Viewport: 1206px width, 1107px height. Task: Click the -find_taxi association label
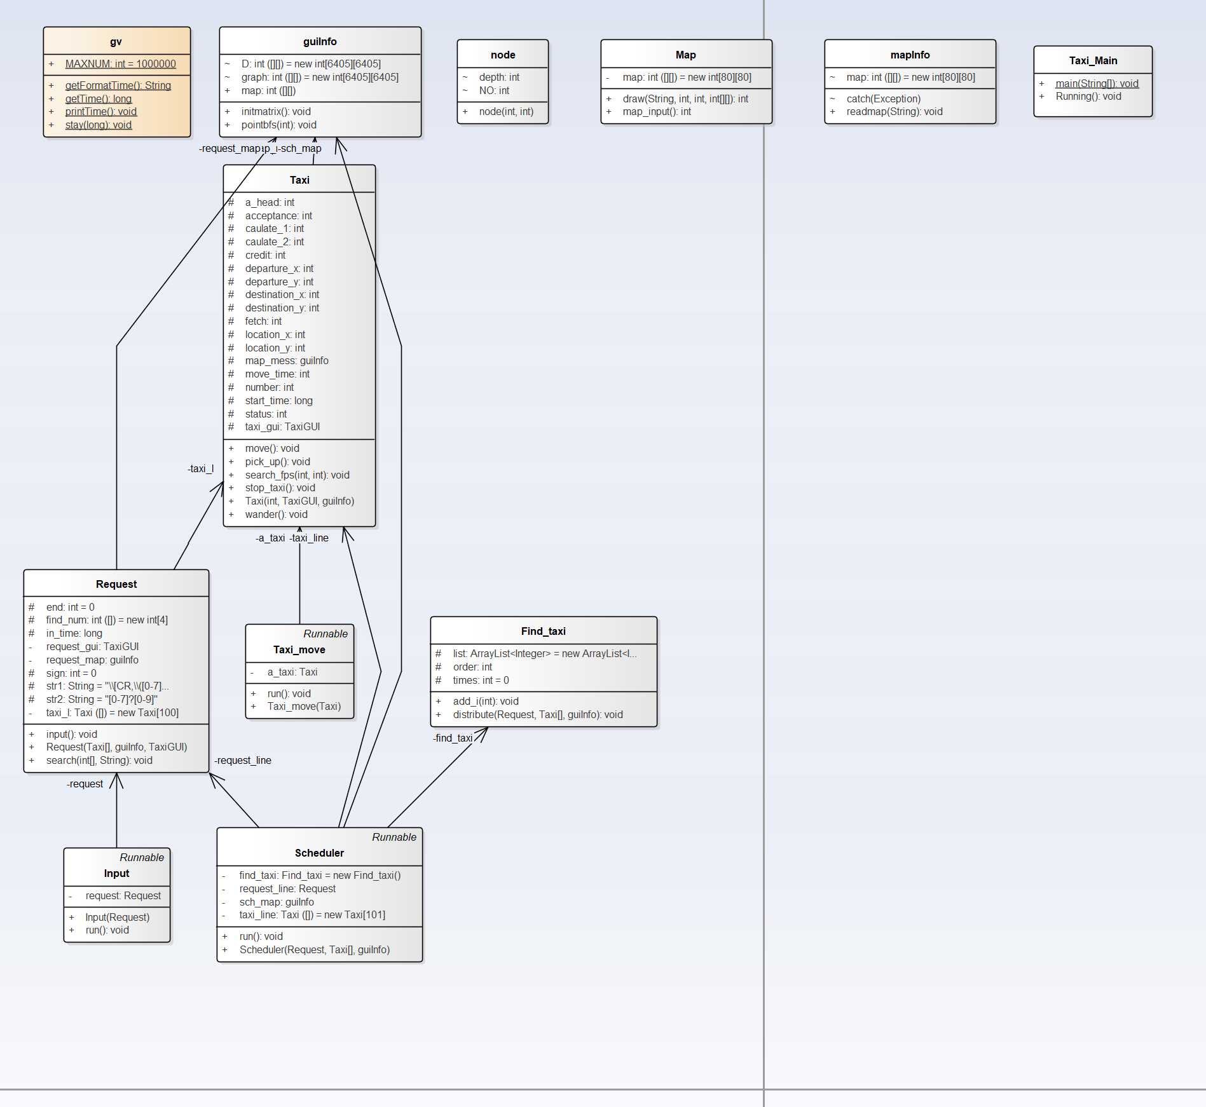coord(453,738)
